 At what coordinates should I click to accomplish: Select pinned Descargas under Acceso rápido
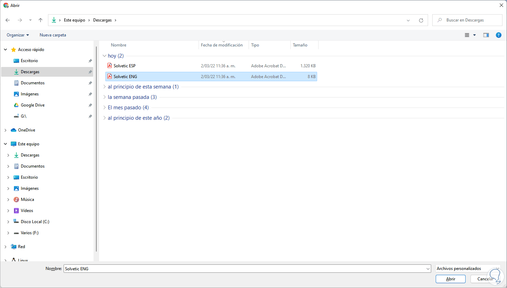(x=47, y=72)
